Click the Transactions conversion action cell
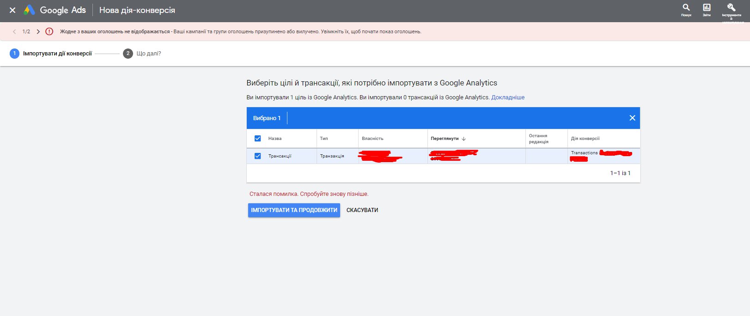Viewport: 750px width, 316px height. (x=604, y=156)
